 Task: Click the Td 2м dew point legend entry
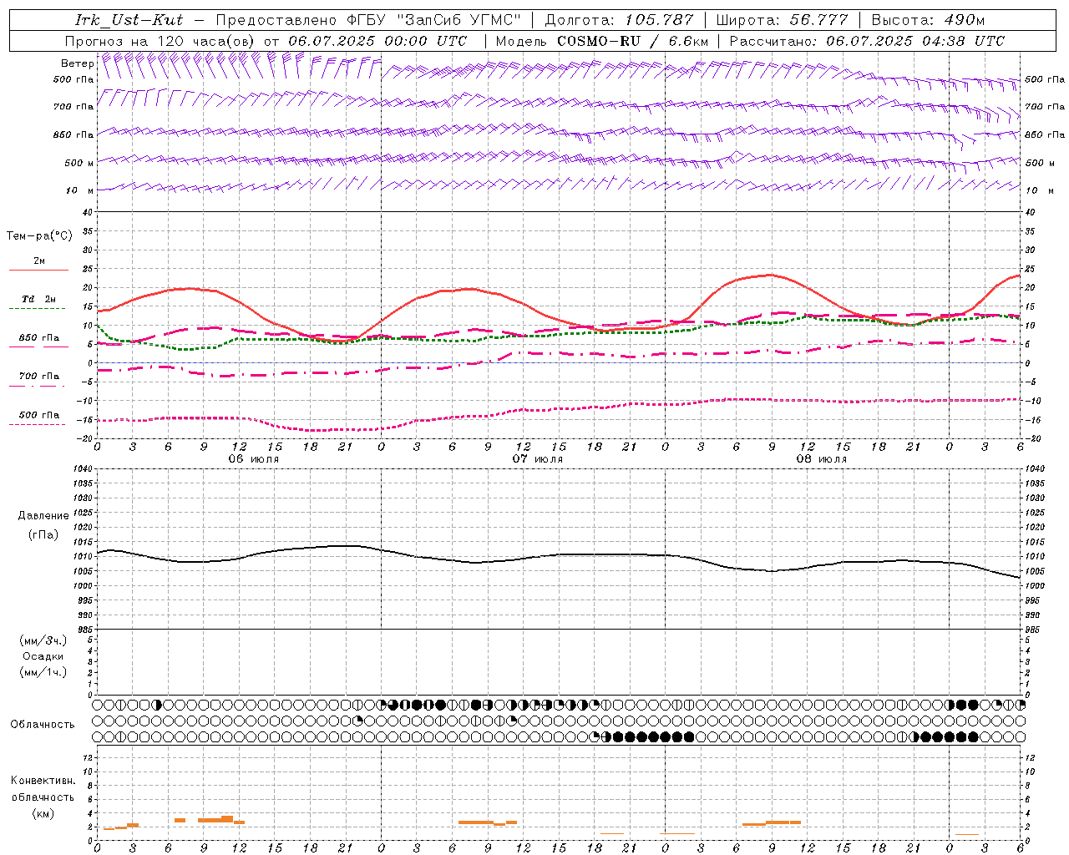click(x=39, y=299)
